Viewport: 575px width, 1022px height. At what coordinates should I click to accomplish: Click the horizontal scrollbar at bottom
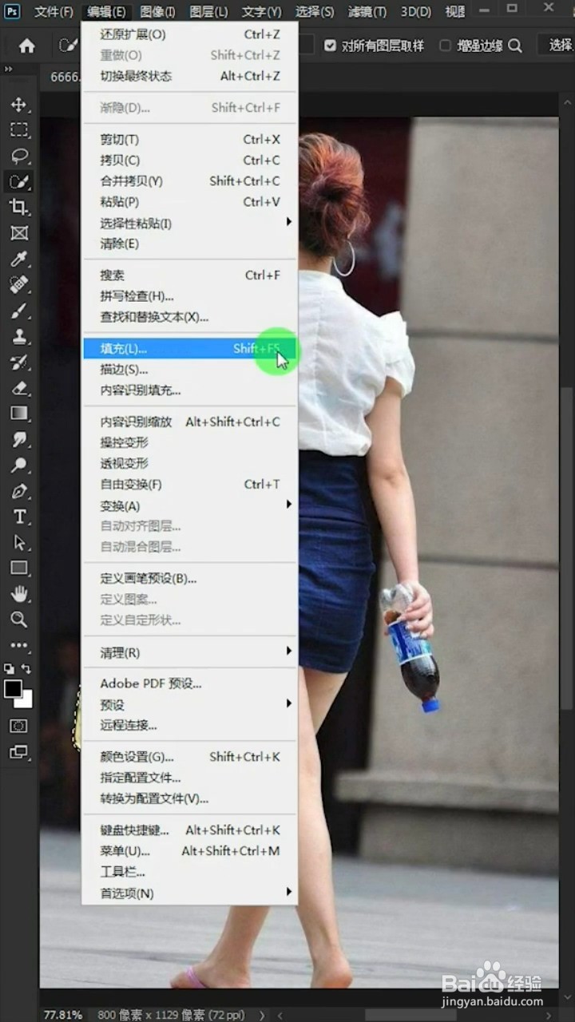(x=411, y=1015)
